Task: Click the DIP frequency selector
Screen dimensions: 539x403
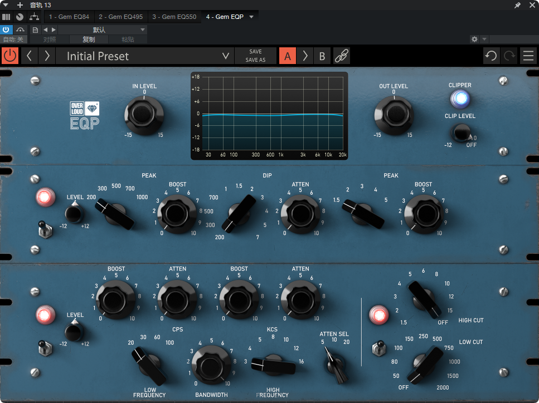Action: (x=239, y=213)
